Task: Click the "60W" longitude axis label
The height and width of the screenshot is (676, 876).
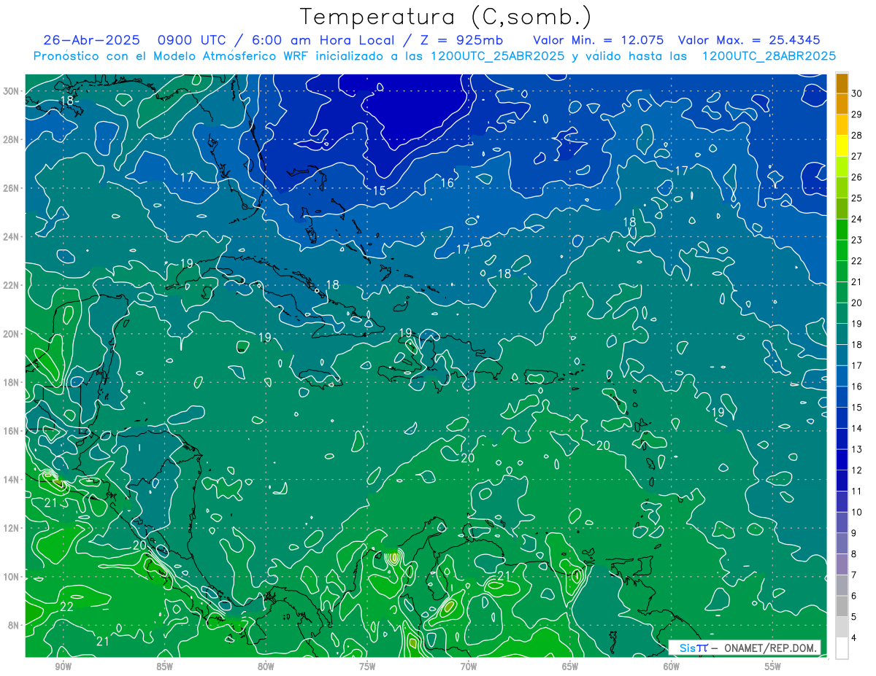Action: (x=672, y=667)
